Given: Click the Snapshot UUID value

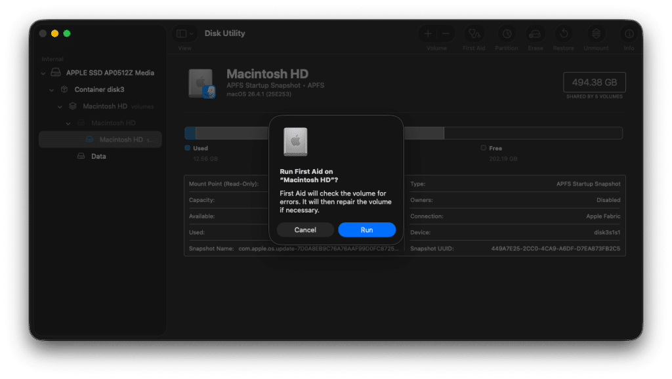Looking at the screenshot, I should (555, 249).
